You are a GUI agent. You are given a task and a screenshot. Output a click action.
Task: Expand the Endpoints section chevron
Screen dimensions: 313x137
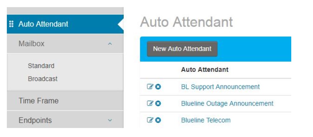tap(110, 120)
